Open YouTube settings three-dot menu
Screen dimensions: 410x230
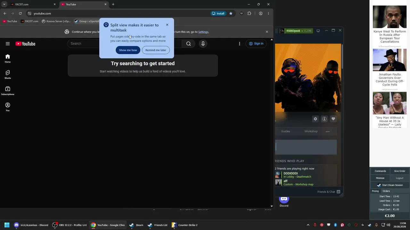(240, 44)
